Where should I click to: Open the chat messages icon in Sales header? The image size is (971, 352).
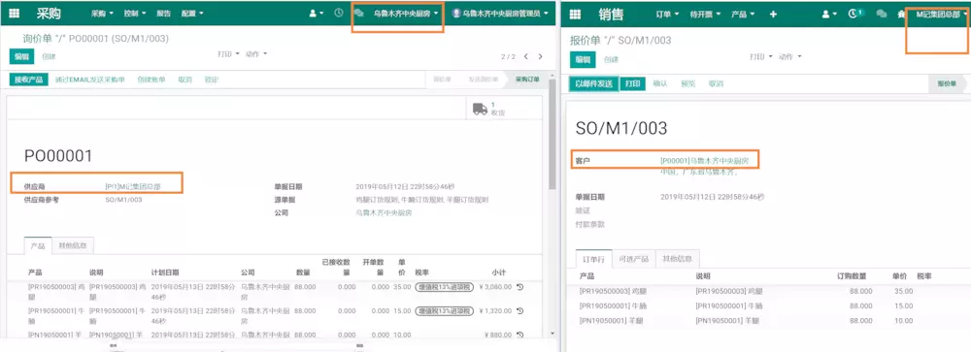882,14
